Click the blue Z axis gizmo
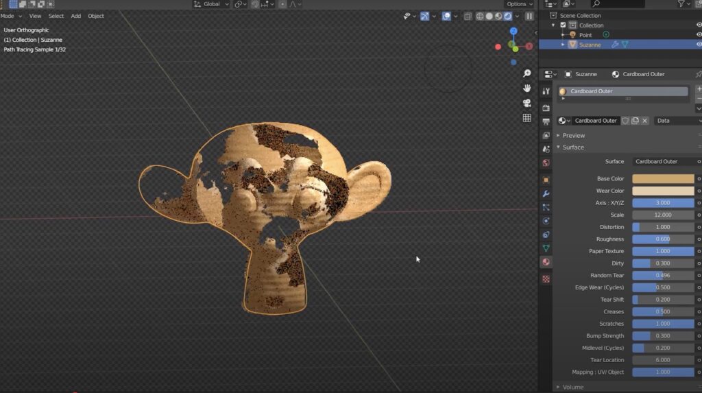The image size is (702, 393). 513,31
